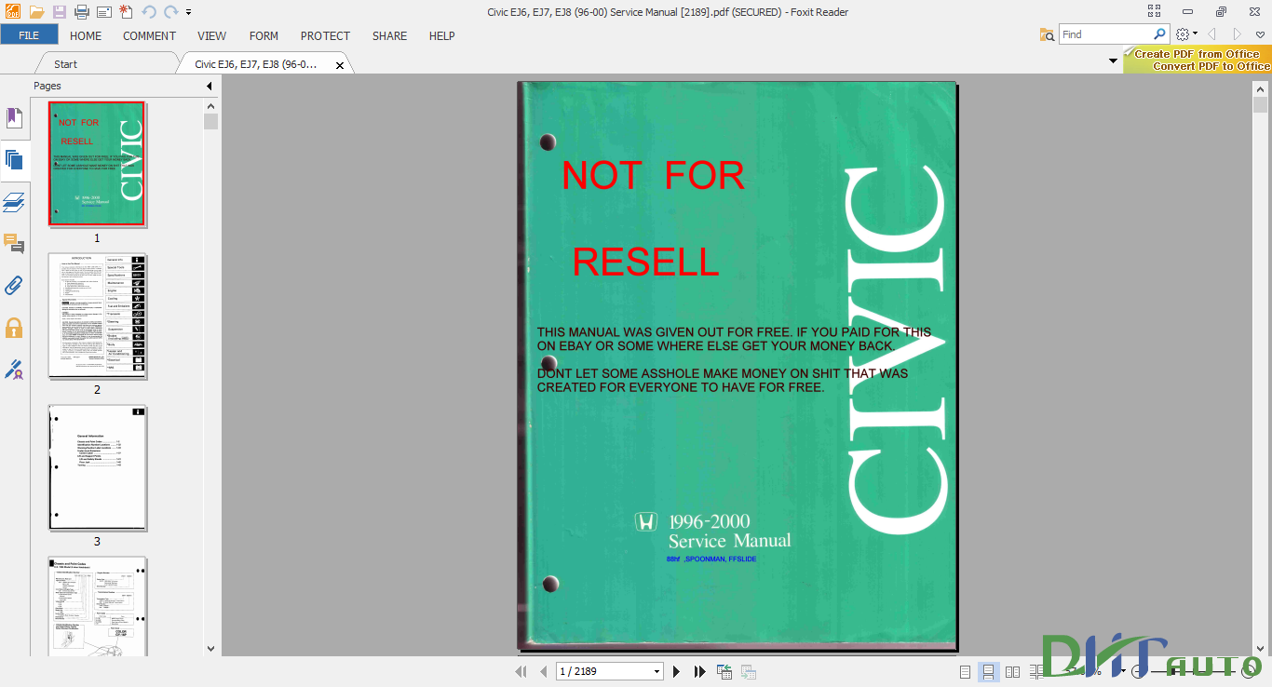Click the magnifier search icon in Find box
Screen dimensions: 1272x687
(1160, 34)
